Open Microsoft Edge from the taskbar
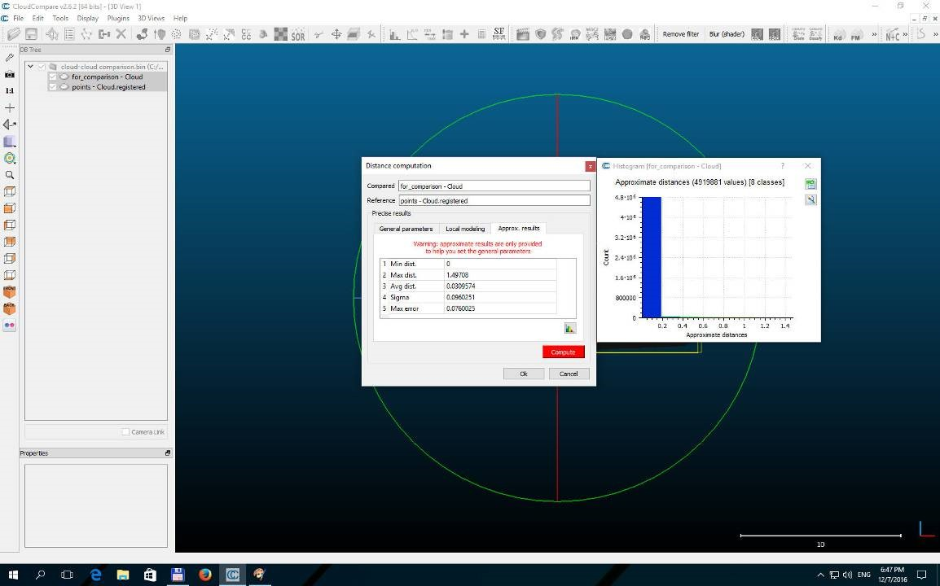 tap(95, 575)
